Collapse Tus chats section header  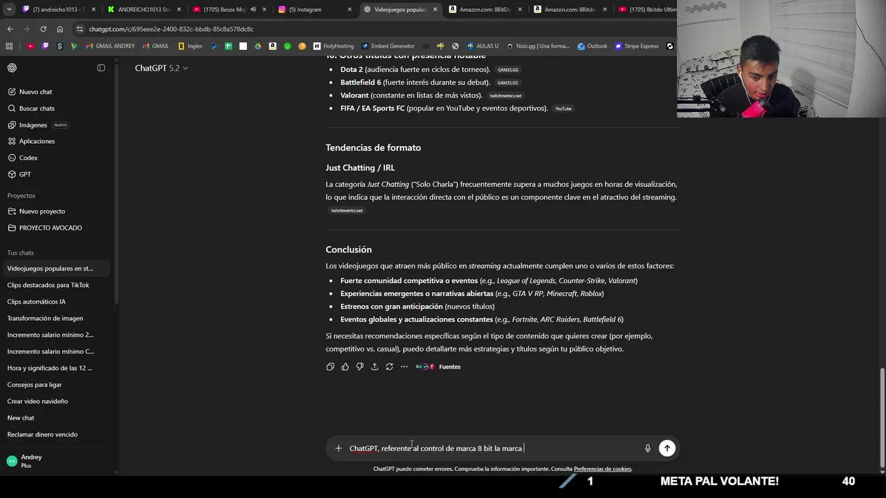pyautogui.click(x=21, y=253)
